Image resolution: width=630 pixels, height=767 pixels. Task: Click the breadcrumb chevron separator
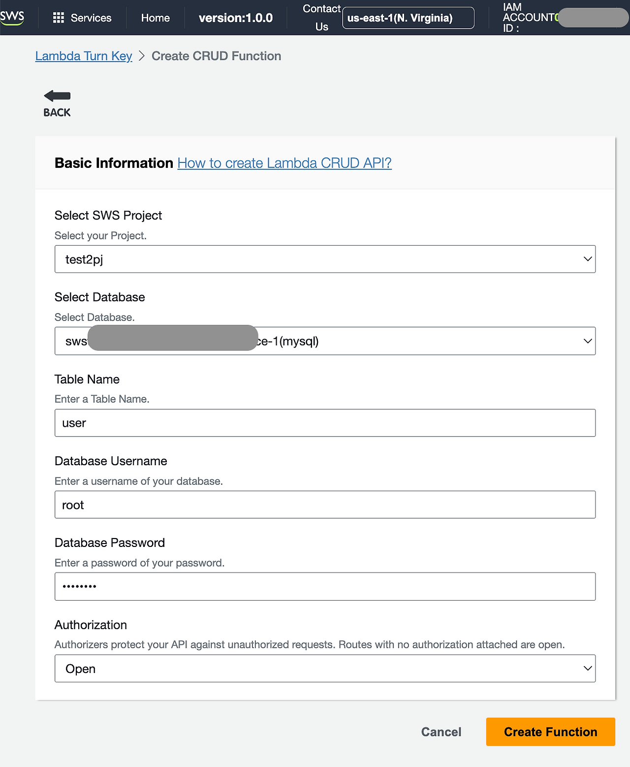click(142, 56)
